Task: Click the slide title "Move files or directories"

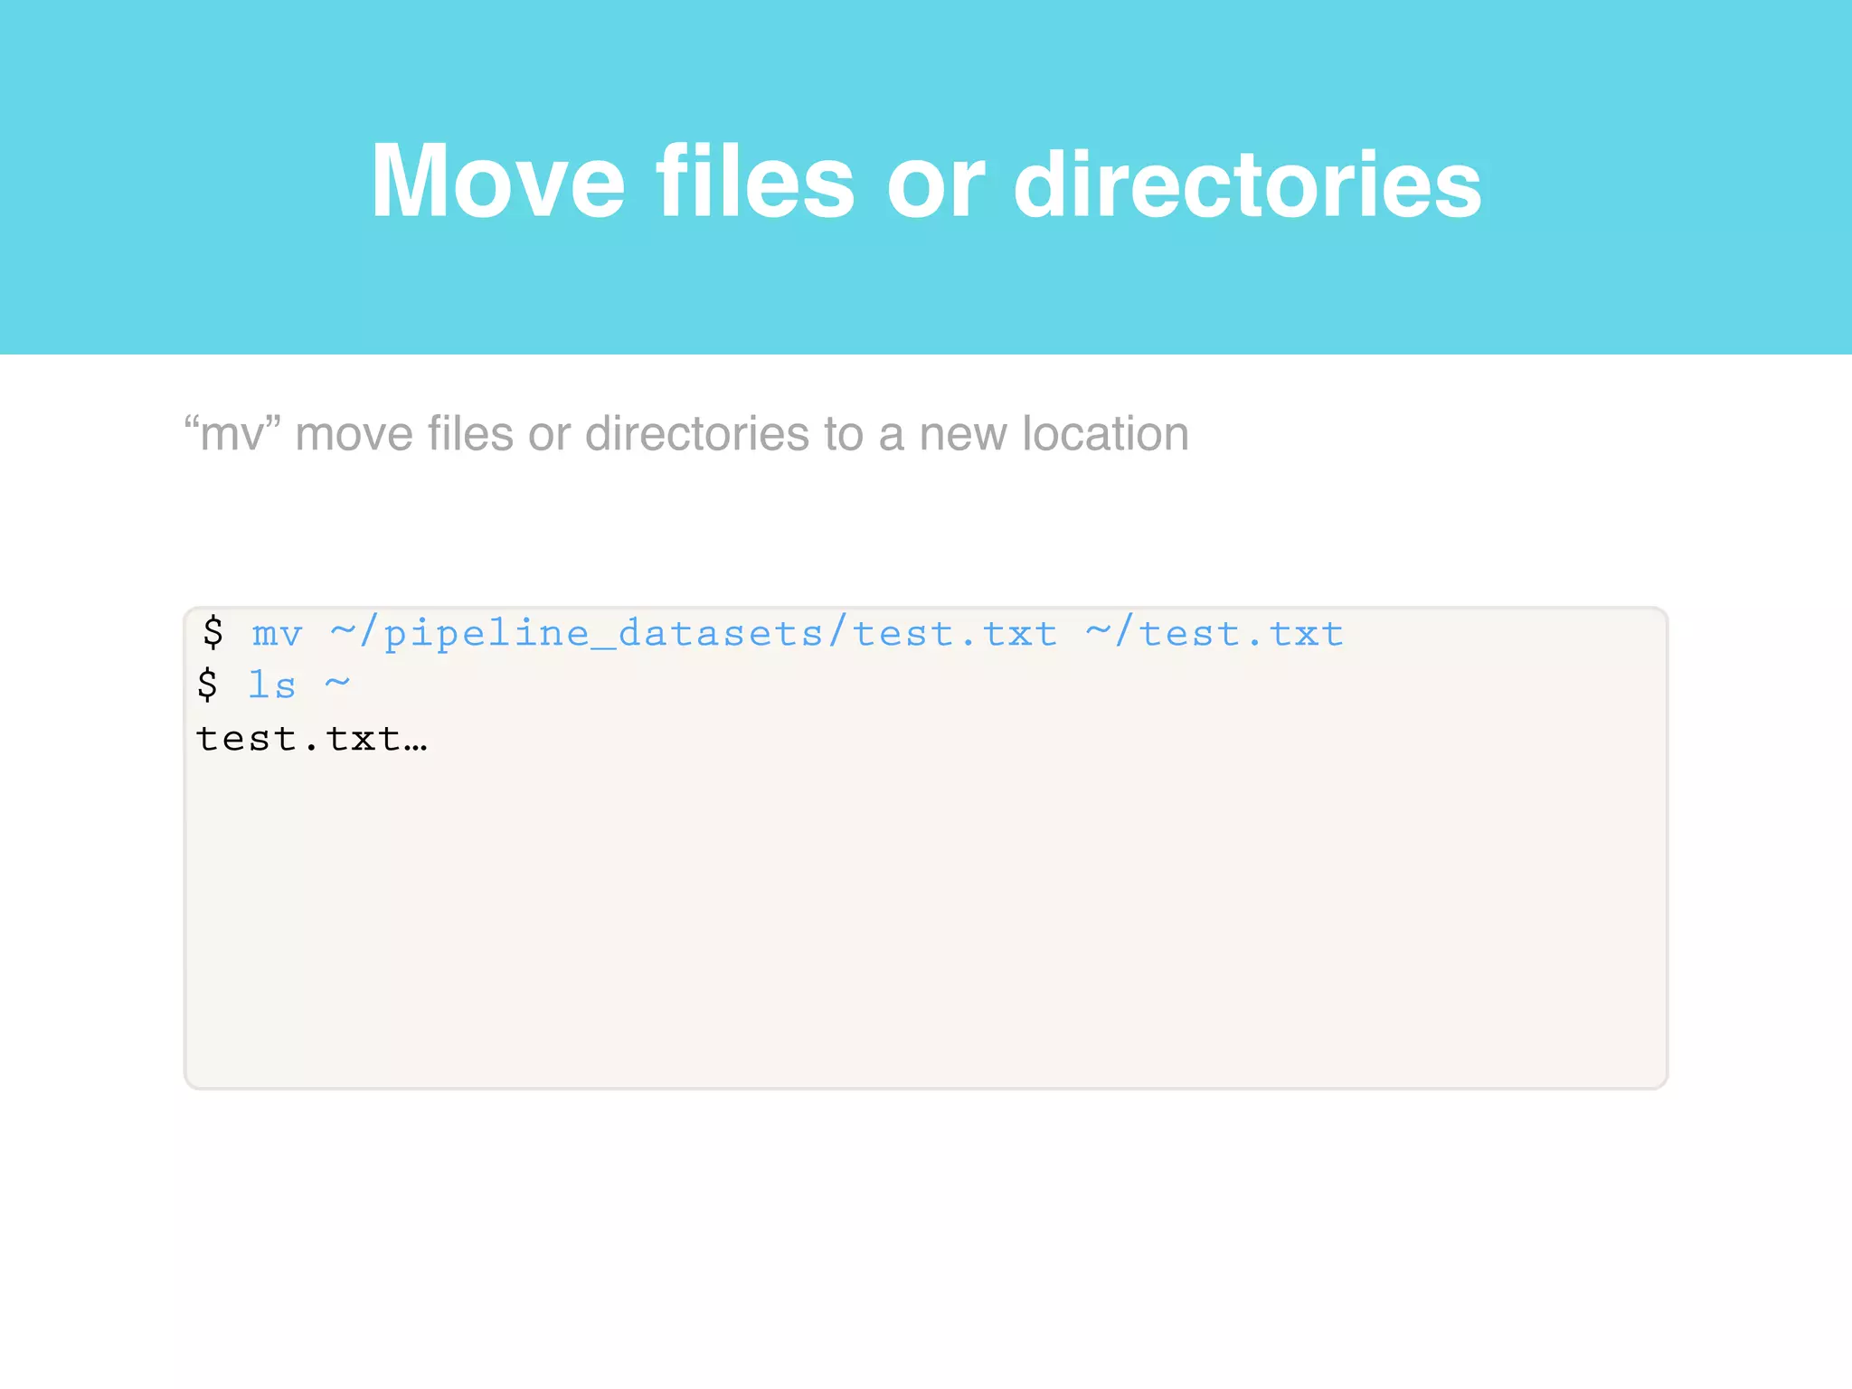Action: 926,181
